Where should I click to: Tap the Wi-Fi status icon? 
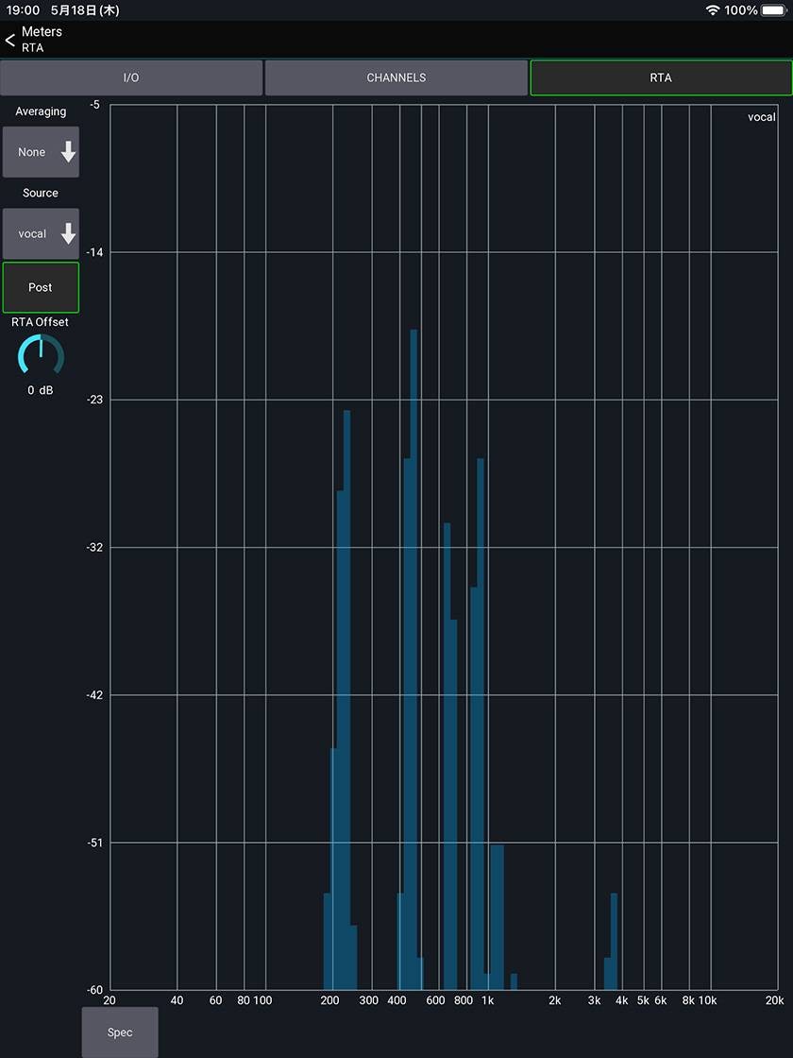pos(712,10)
